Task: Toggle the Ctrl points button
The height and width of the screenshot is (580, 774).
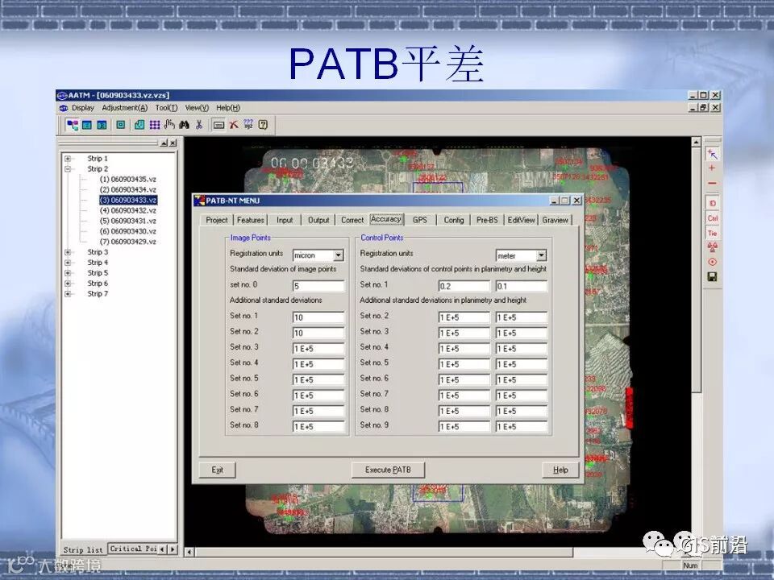Action: click(x=712, y=218)
